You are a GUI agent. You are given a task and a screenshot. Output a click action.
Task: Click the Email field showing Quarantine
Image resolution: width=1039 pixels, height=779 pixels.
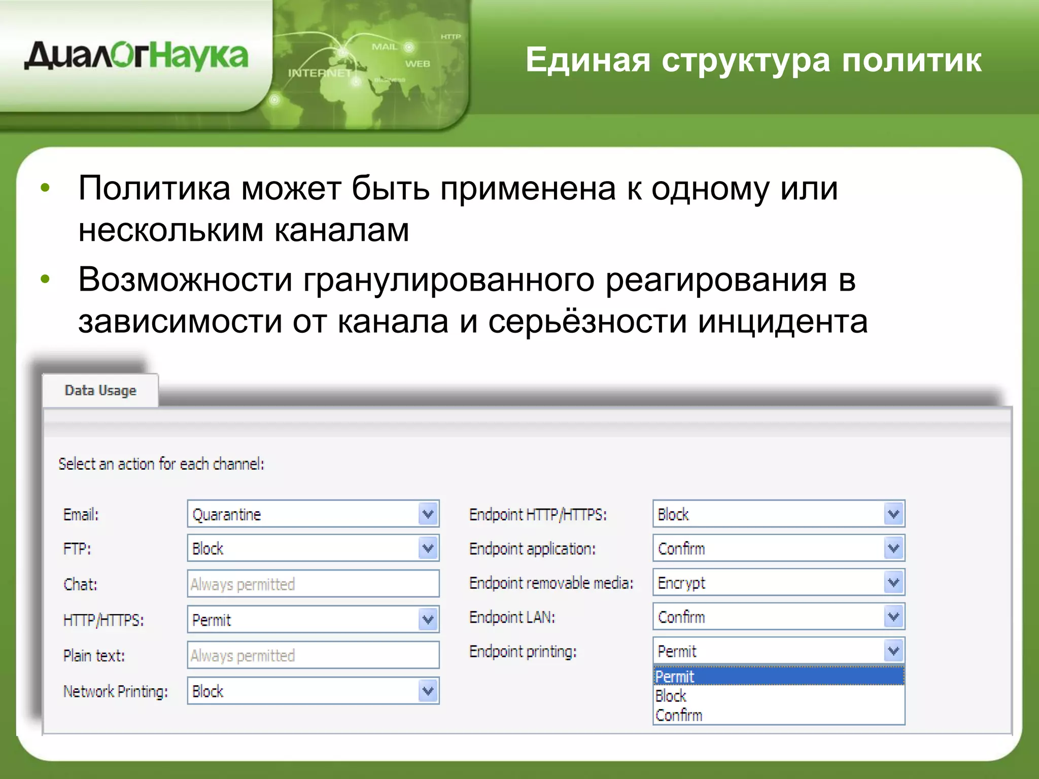[313, 514]
